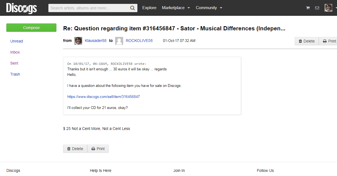Open recipient ROCKOLIVE58 profile link
337x176 pixels.
pyautogui.click(x=139, y=41)
